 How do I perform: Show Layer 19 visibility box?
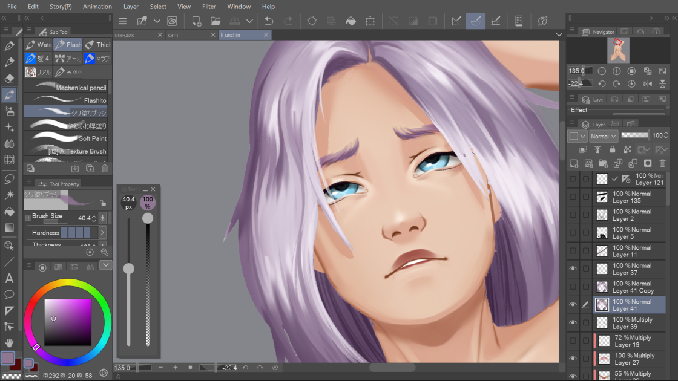point(573,341)
